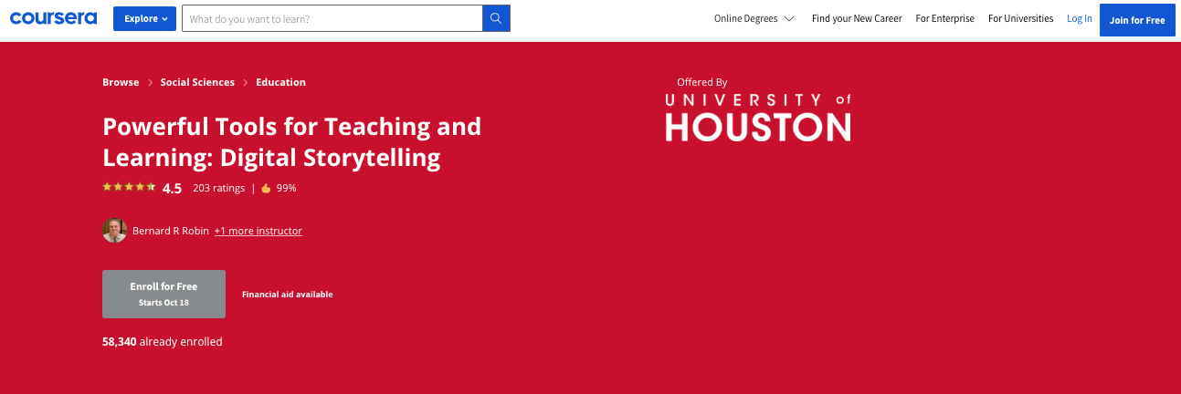
Task: Open Find your New Career
Action: (857, 18)
